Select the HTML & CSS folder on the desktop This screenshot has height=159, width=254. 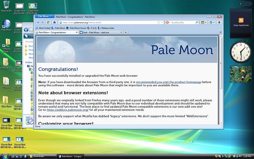pyautogui.click(x=6, y=63)
